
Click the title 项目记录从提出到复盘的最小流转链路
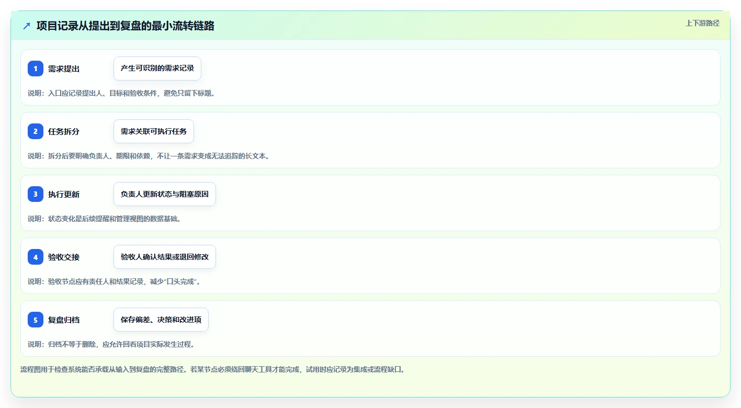126,26
